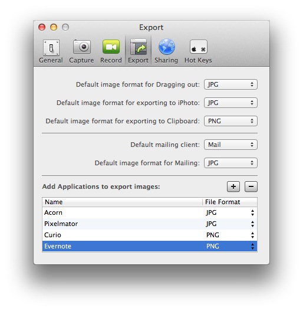The image size is (303, 311).
Task: Open the Dragging out image format dropdown
Action: [x=230, y=84]
